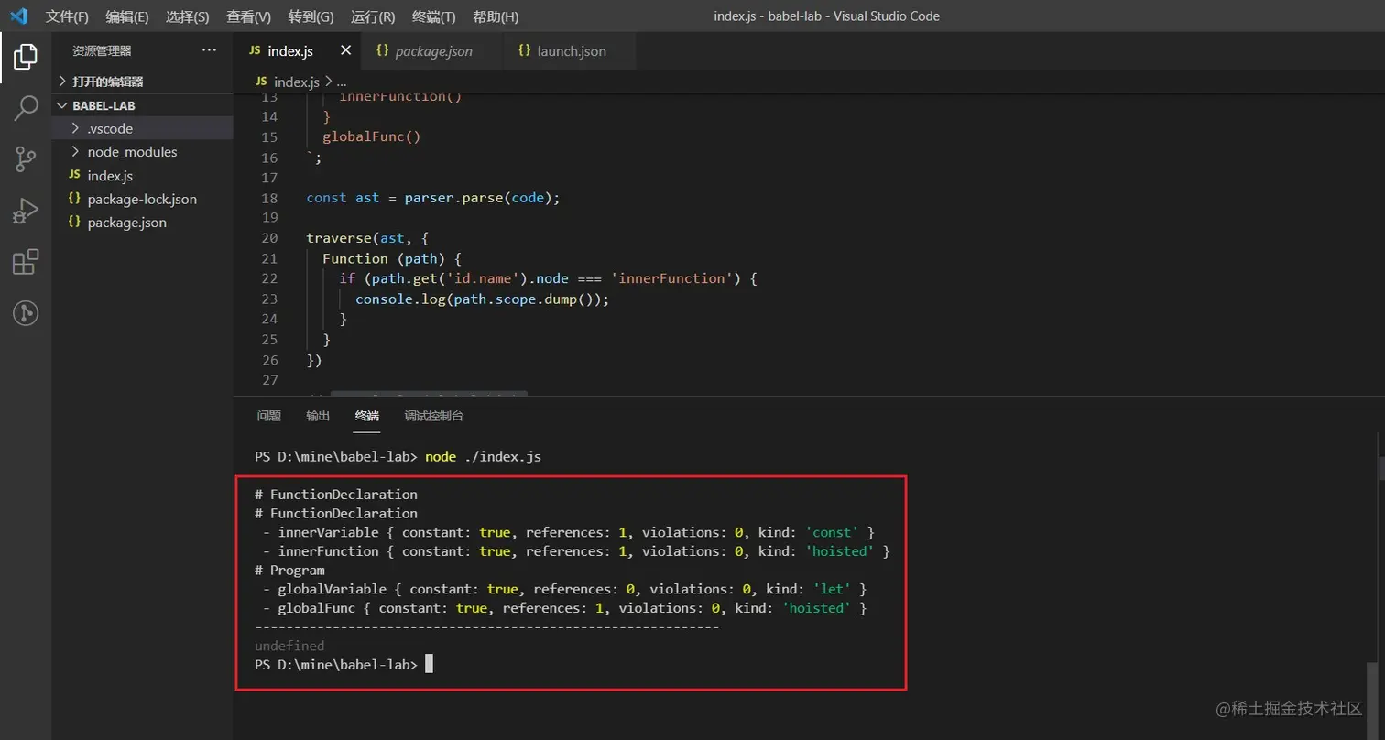Open the 编辑(E) menu

pos(127,16)
